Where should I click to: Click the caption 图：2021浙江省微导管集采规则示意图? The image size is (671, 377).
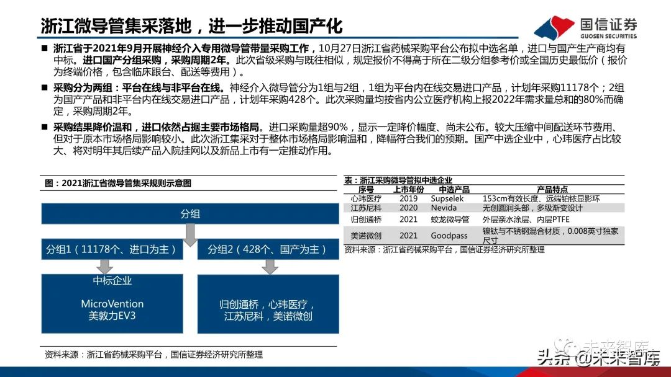117,183
